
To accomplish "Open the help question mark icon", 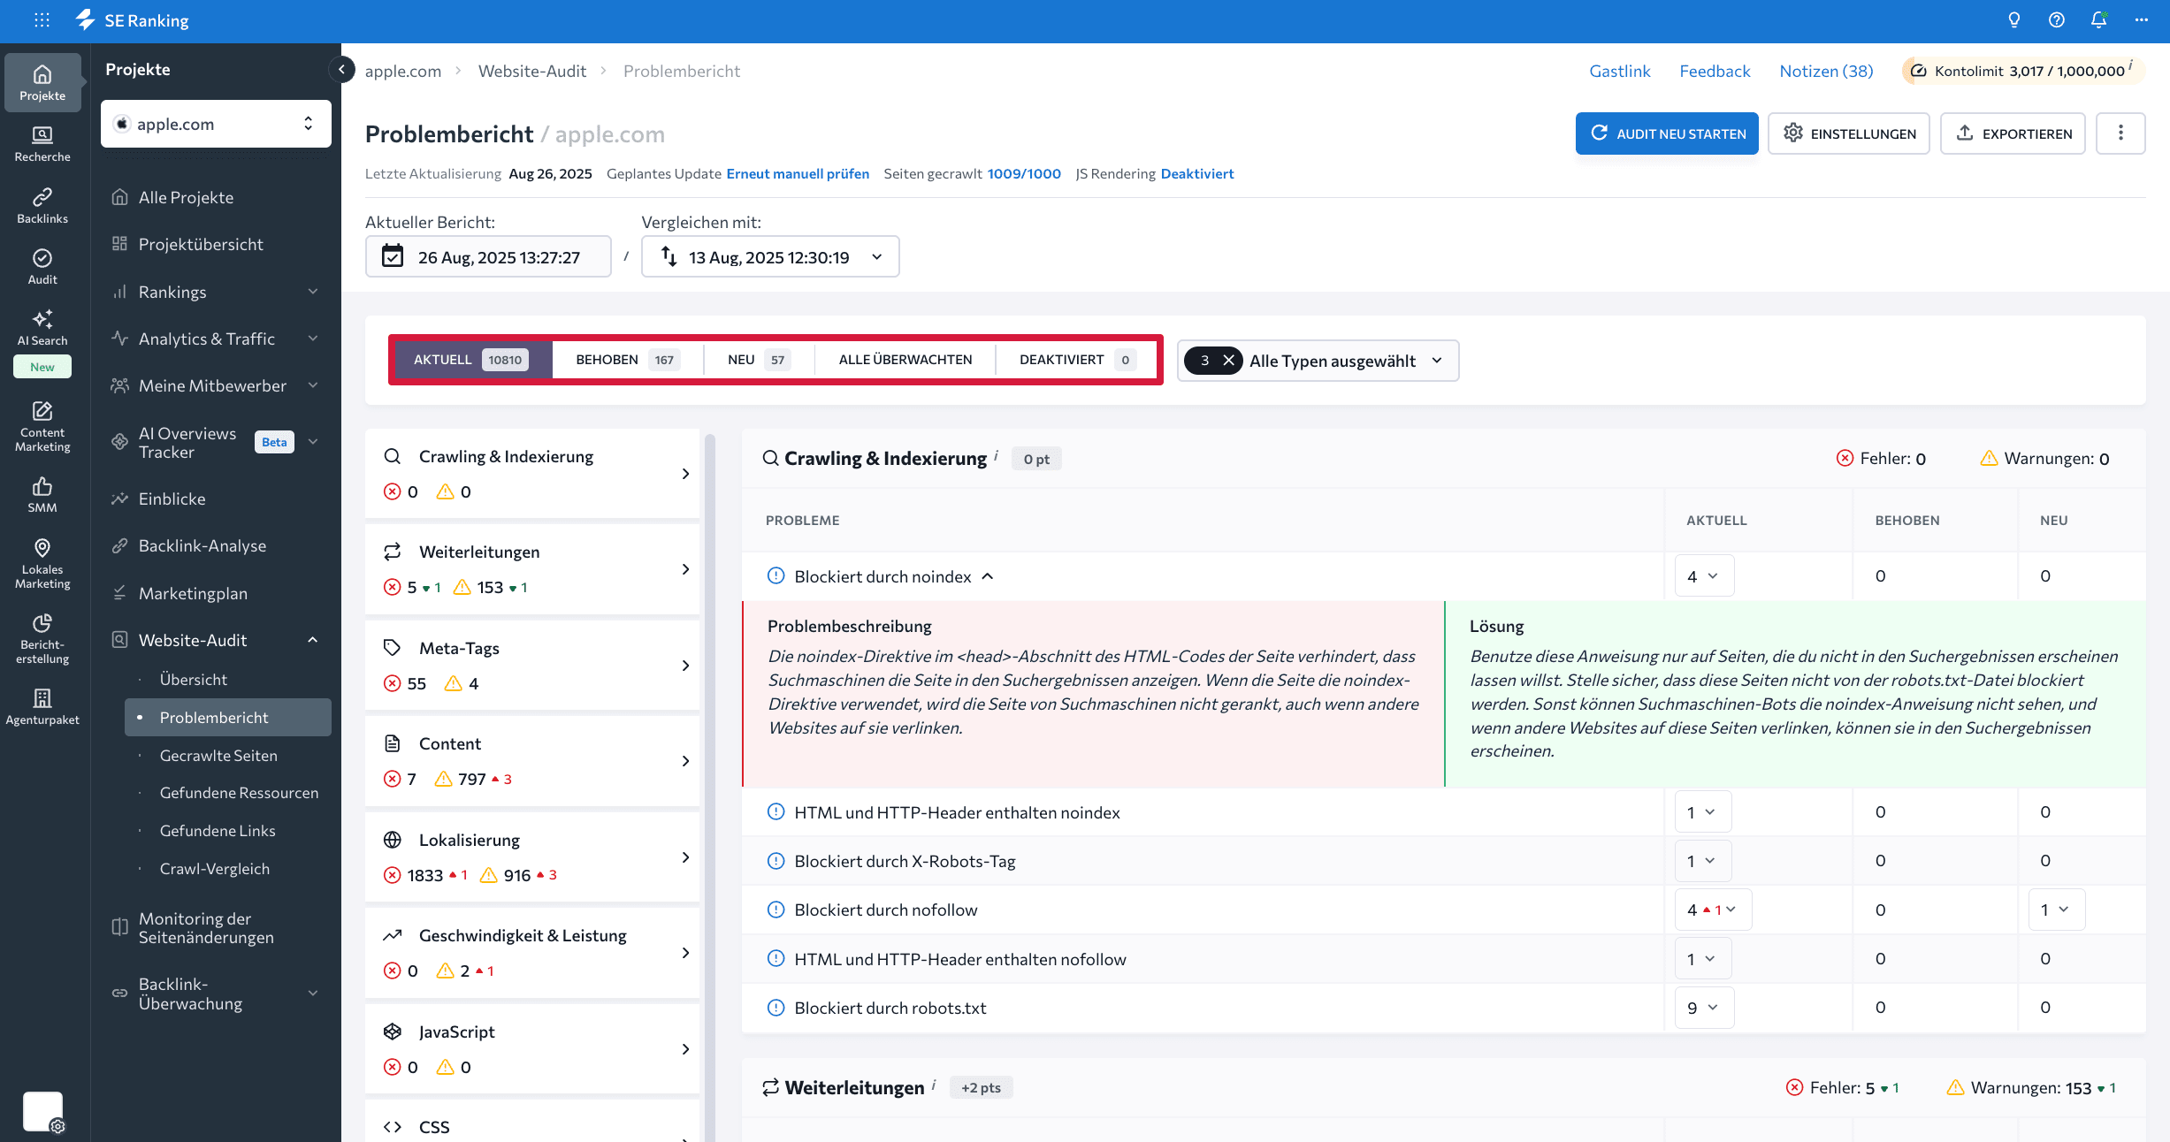I will pyautogui.click(x=2056, y=19).
